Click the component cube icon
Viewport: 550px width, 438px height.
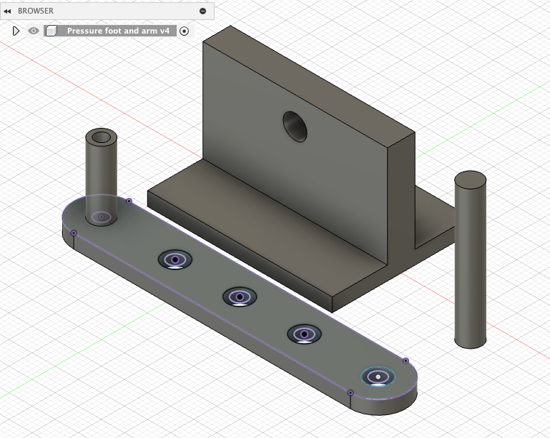51,31
